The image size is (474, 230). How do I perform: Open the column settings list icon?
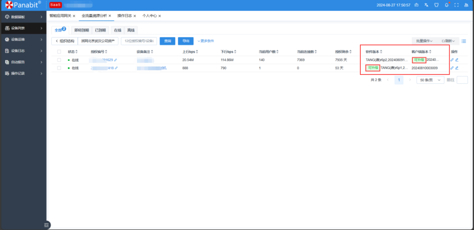coord(464,41)
